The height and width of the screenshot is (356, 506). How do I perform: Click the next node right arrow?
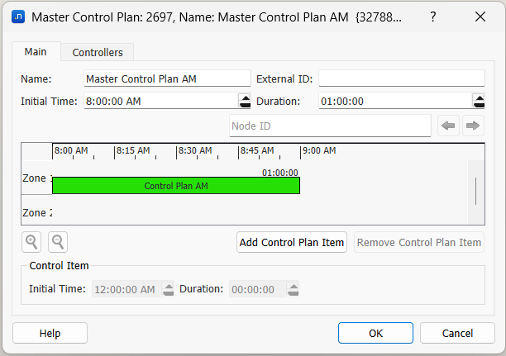[x=473, y=126]
